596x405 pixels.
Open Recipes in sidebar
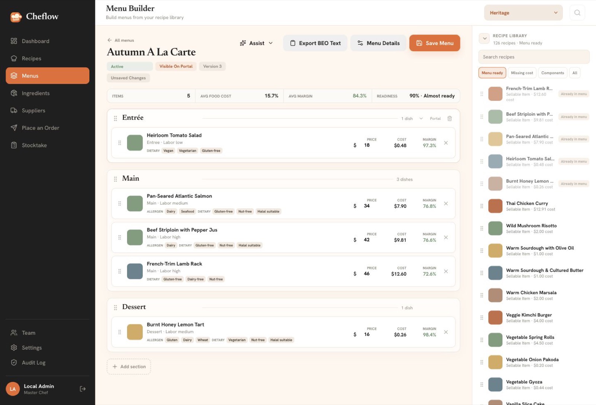point(48,58)
